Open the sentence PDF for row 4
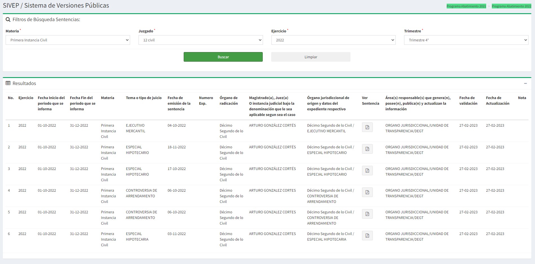 (x=367, y=192)
